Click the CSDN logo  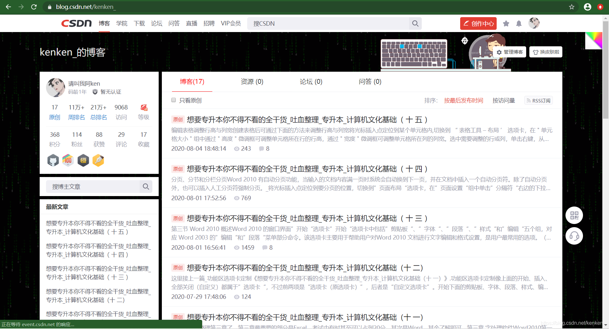76,23
